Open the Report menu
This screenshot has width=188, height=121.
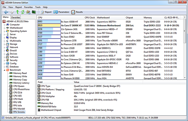tap(19, 7)
